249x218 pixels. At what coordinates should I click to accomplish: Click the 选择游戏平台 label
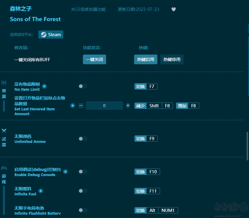coord(22,35)
